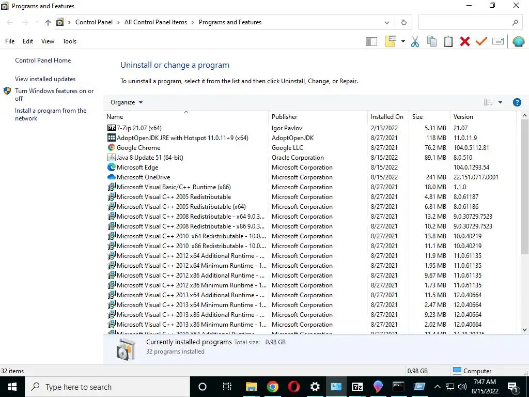Click the 7-Zip program icon in list
The height and width of the screenshot is (397, 529).
point(112,128)
